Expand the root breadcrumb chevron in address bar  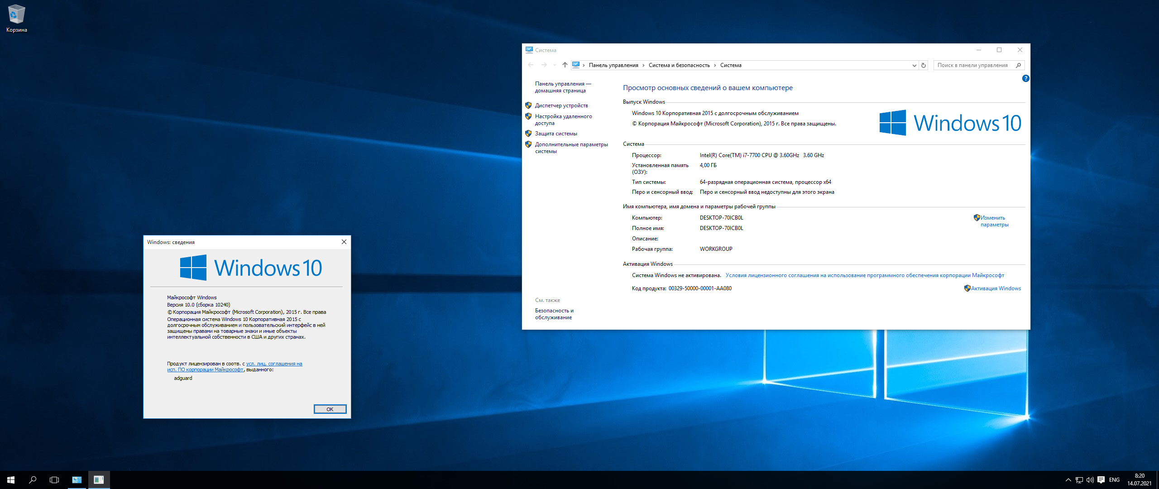pyautogui.click(x=584, y=65)
